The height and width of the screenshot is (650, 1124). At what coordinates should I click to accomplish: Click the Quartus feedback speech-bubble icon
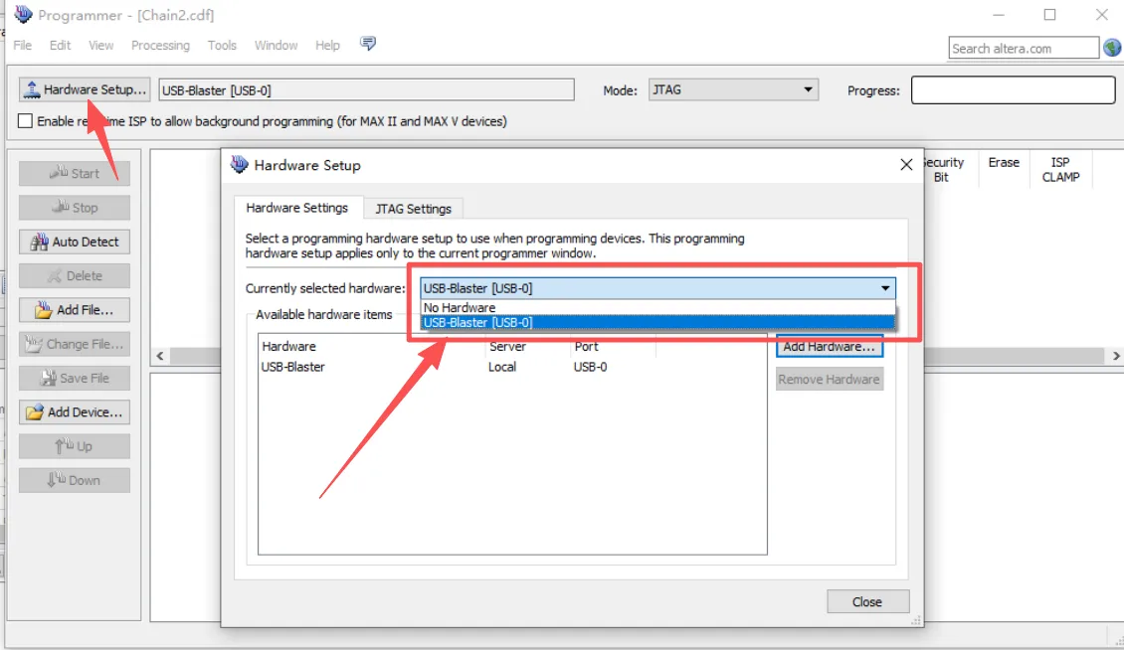pos(368,44)
